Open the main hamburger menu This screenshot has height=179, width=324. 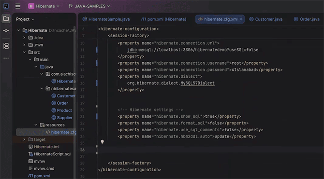18,6
